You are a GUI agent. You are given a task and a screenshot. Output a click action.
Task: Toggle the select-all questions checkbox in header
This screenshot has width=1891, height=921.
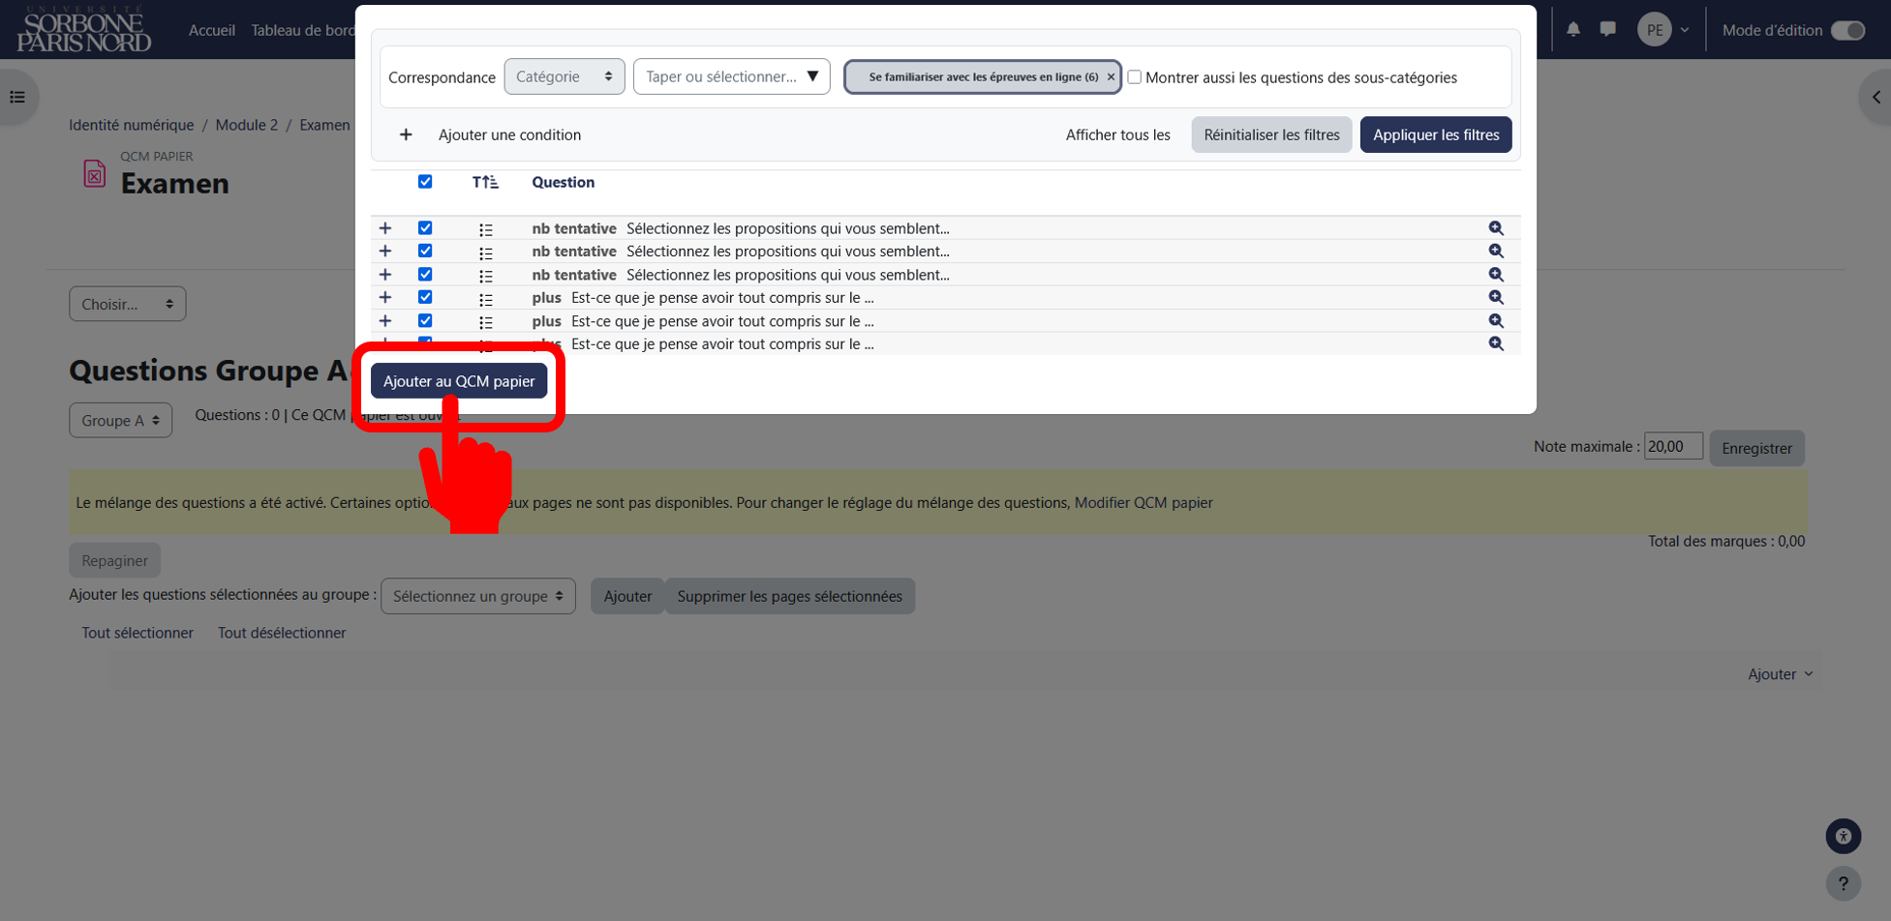tap(425, 182)
